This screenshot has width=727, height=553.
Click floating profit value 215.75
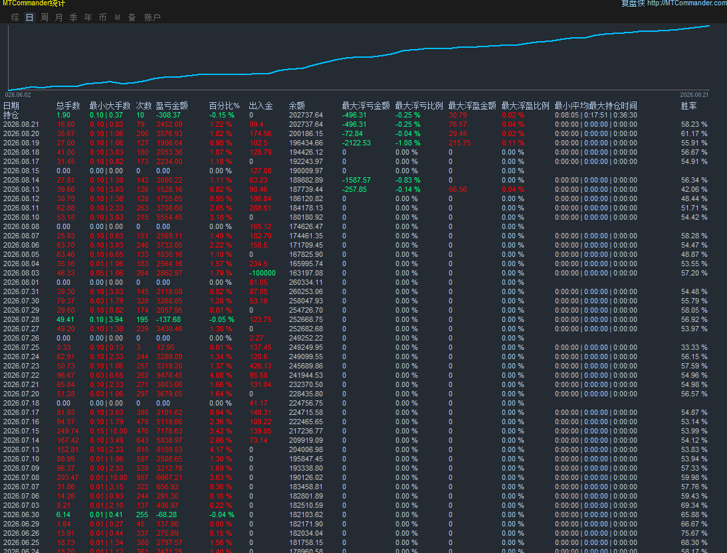pos(459,143)
